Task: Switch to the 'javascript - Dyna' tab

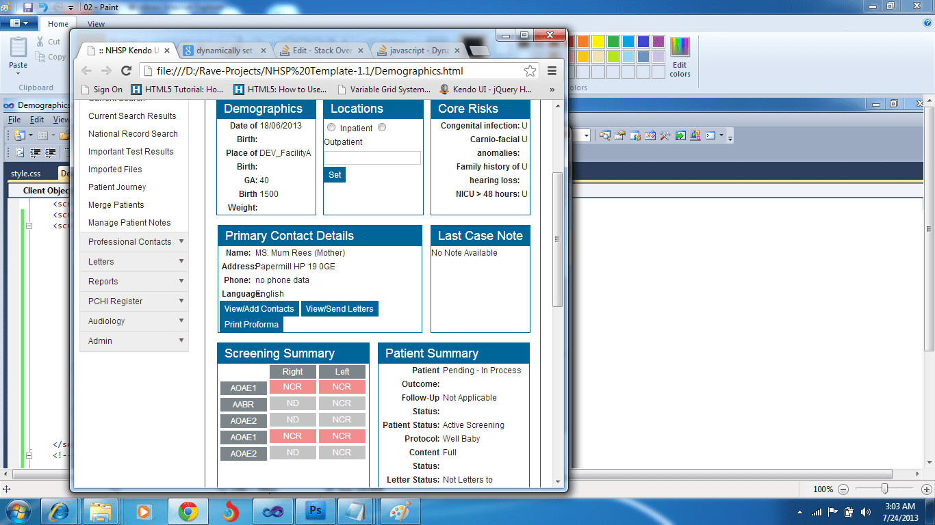Action: click(419, 51)
